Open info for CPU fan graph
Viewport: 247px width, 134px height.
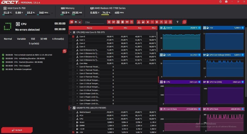(199, 82)
